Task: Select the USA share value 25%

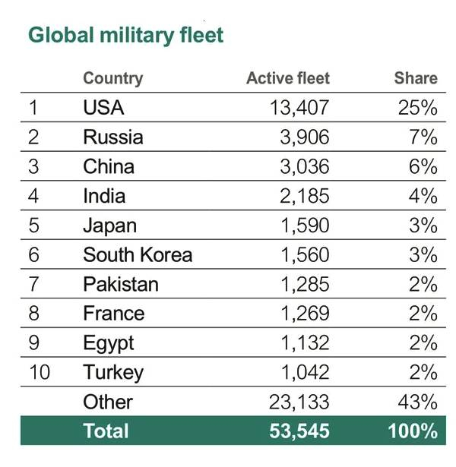Action: [418, 108]
